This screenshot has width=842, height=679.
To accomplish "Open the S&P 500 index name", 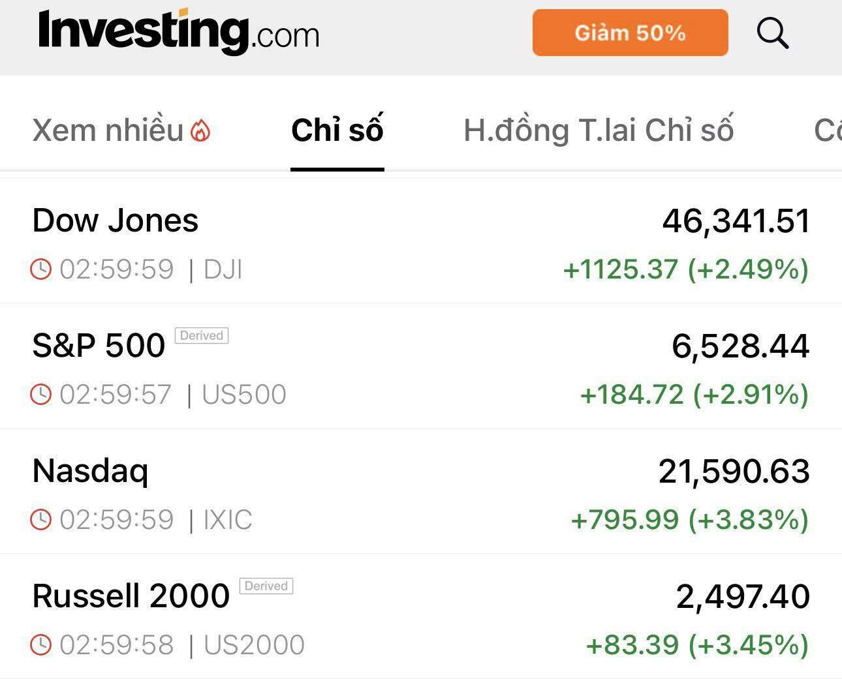I will click(99, 346).
